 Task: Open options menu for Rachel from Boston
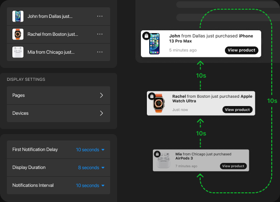click(x=100, y=34)
